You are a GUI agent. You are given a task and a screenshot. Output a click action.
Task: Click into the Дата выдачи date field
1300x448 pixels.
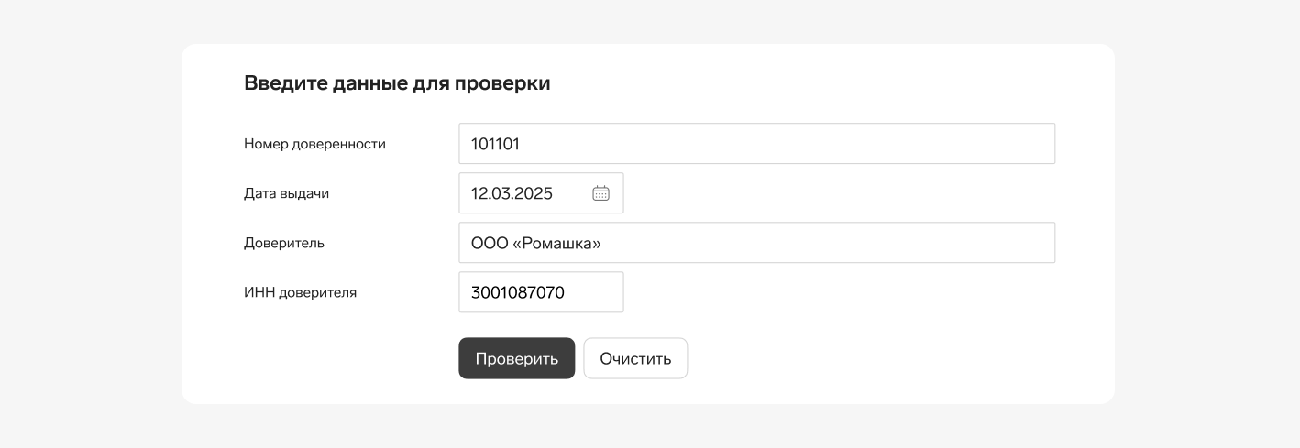[x=527, y=193]
